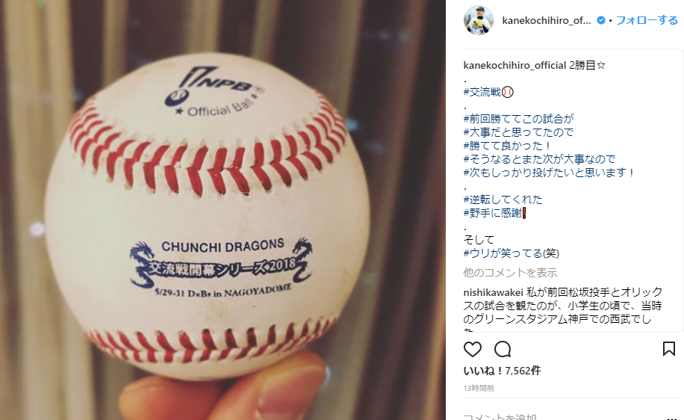Click the baseball photo
Viewport: 684px width, 420px height.
pos(223,210)
